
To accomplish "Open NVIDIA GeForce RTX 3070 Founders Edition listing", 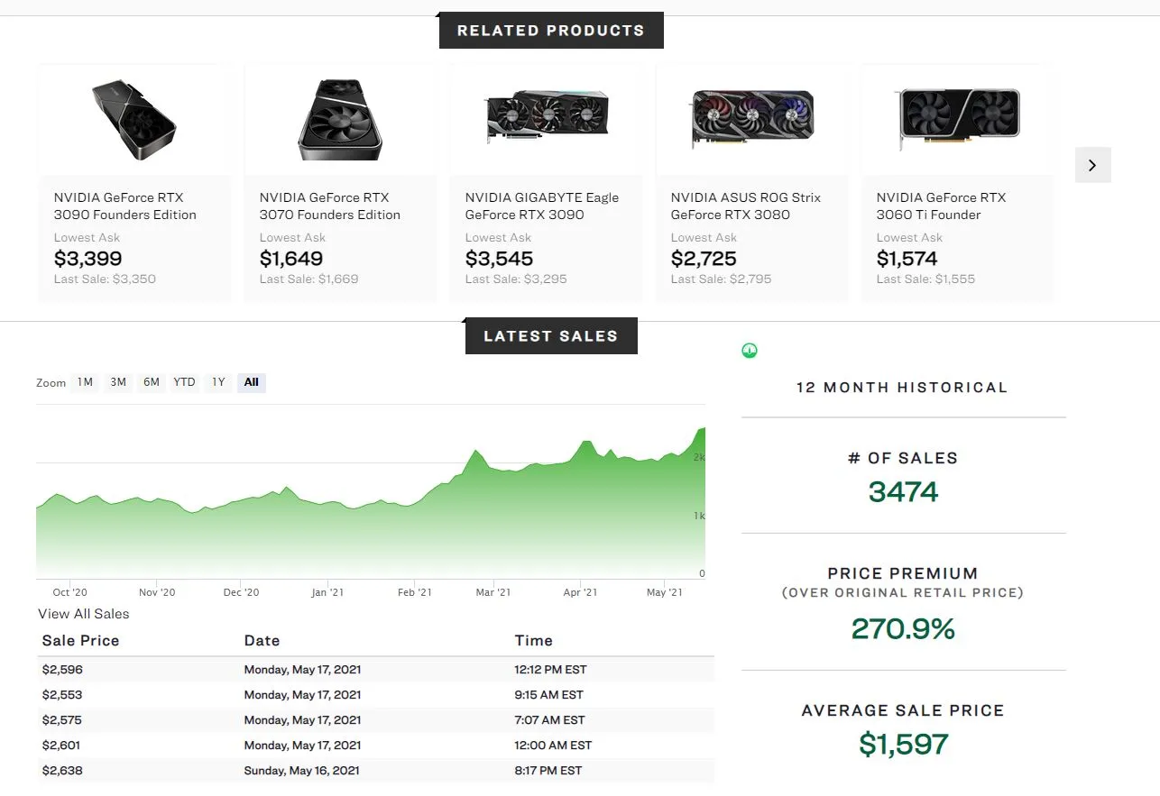I will click(330, 206).
